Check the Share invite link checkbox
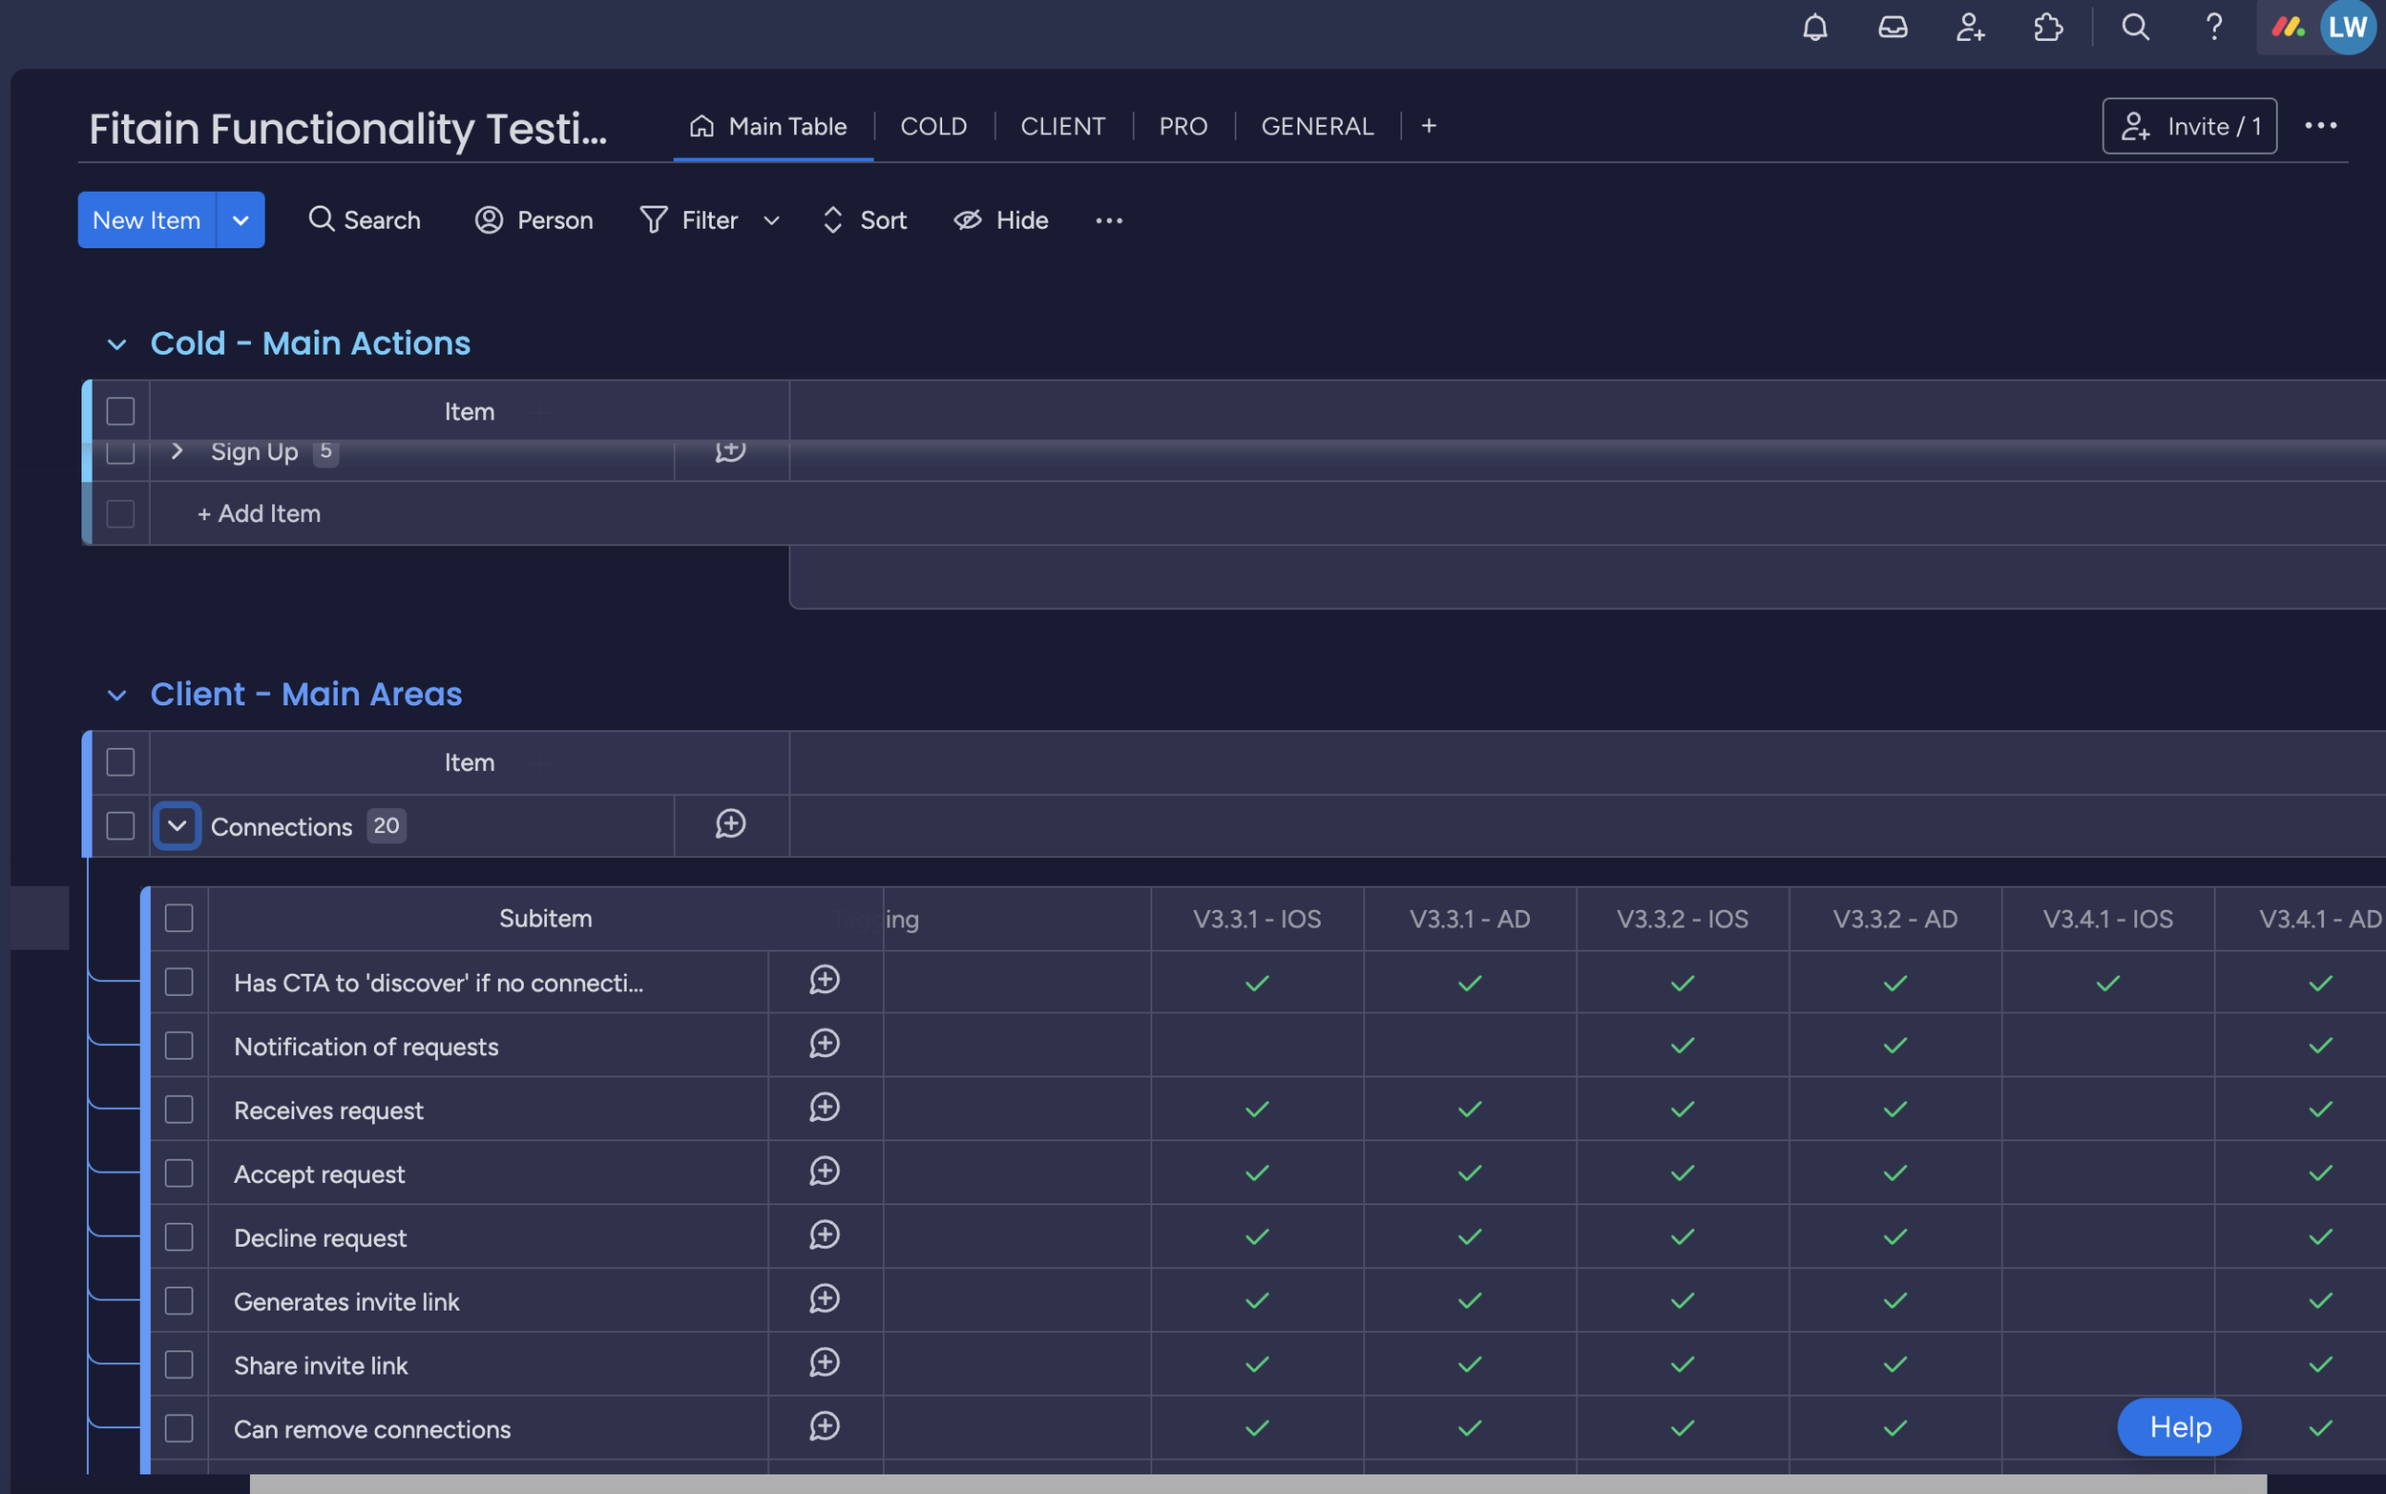 tap(178, 1364)
